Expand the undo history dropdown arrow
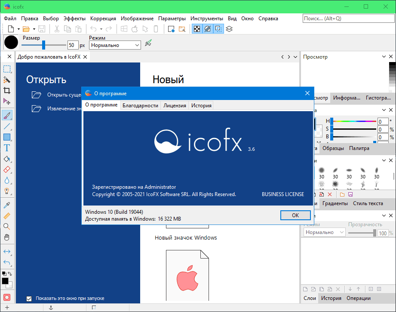The image size is (396, 312). pos(101,29)
